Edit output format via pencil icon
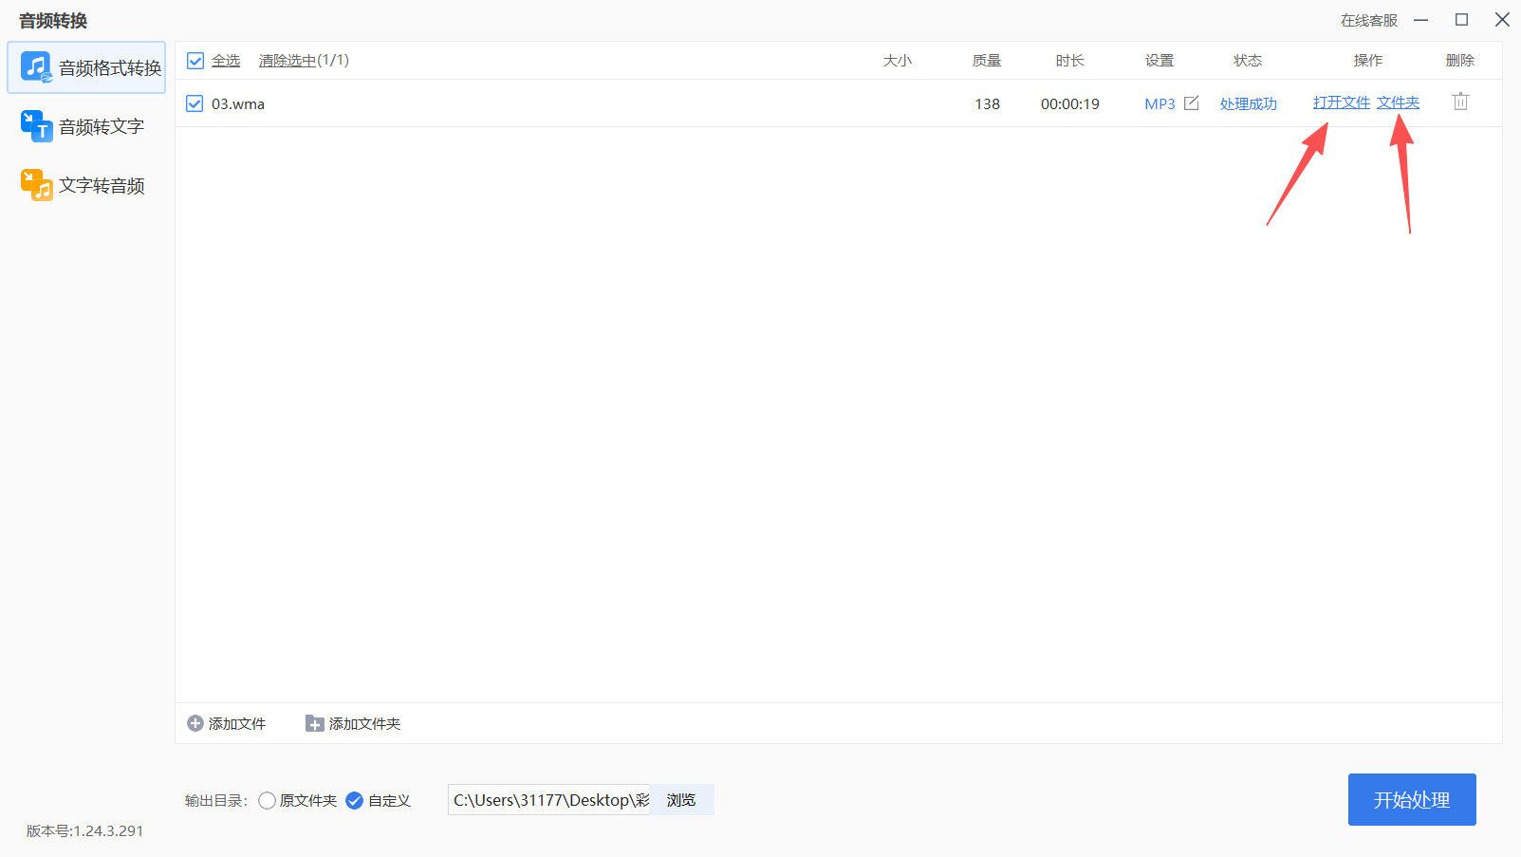The height and width of the screenshot is (857, 1521). pos(1192,102)
